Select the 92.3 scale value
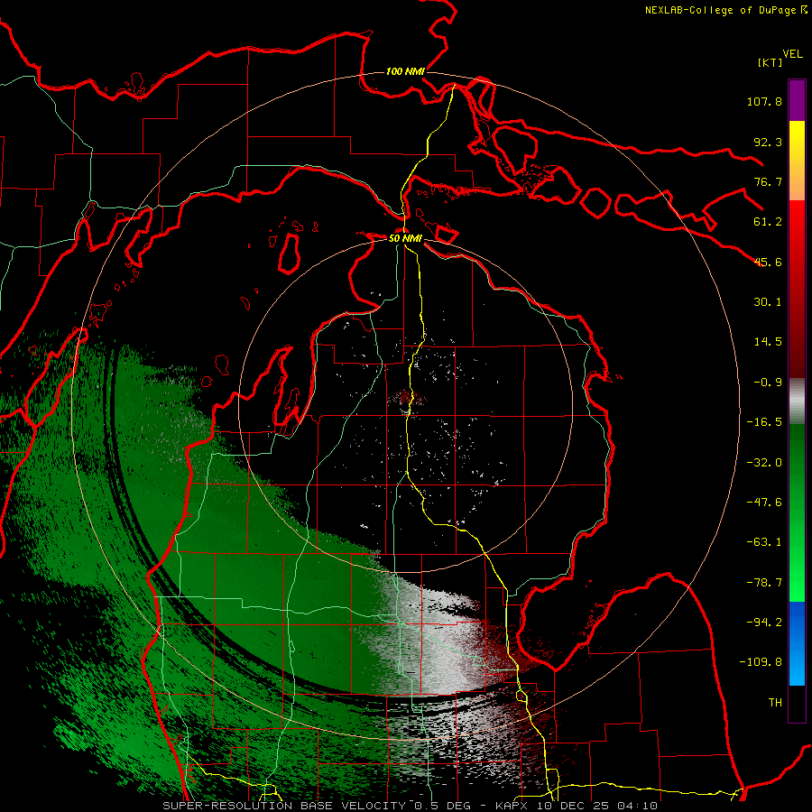The width and height of the screenshot is (812, 812). click(768, 142)
